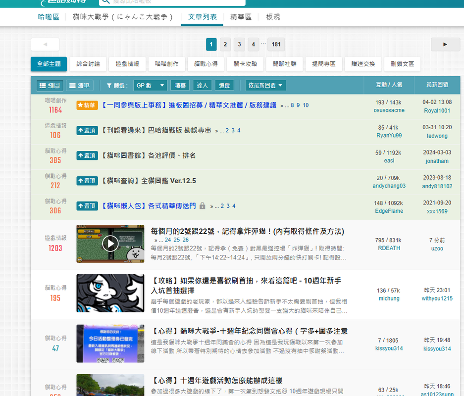Screen dimensions: 464x396
Task: Select 關卡攻略 category tab
Action: click(x=245, y=64)
